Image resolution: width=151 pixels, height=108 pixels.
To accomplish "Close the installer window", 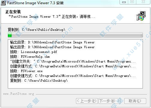I will [143, 2].
